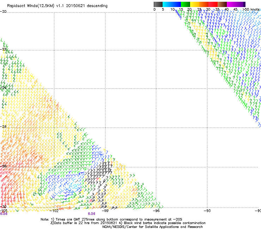Click the '-93' longitude axis label
The width and height of the screenshot is (261, 229).
(x=207, y=211)
